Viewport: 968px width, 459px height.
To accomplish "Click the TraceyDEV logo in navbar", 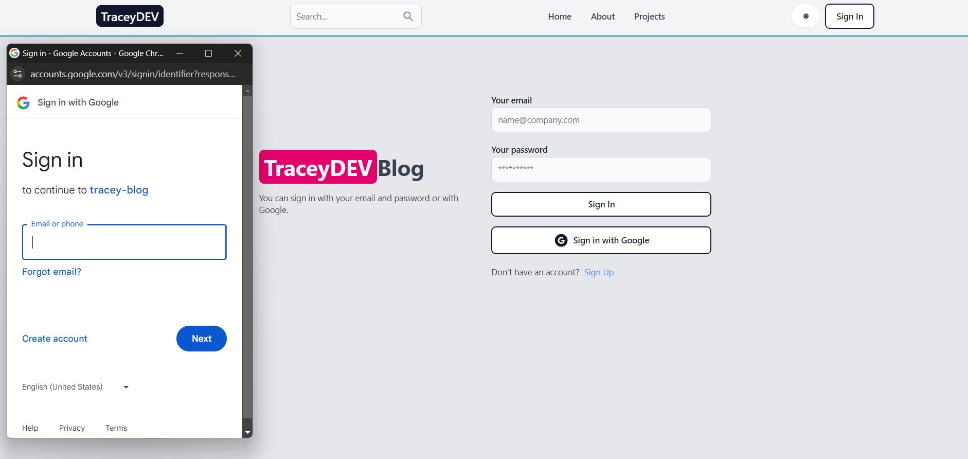I will [130, 16].
